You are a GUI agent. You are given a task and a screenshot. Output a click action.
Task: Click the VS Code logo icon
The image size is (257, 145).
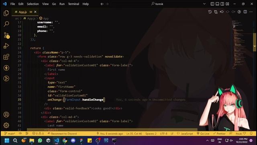point(4,4)
